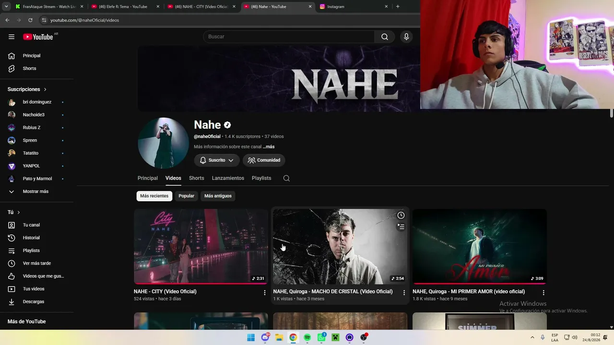Close the NAHE - CITY browser tab
Viewport: 614px width, 345px height.
[x=234, y=7]
